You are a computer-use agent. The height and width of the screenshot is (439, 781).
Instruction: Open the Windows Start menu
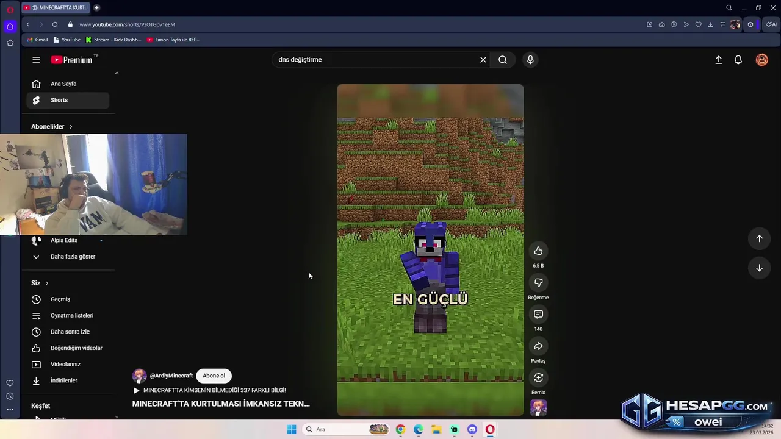tap(291, 429)
